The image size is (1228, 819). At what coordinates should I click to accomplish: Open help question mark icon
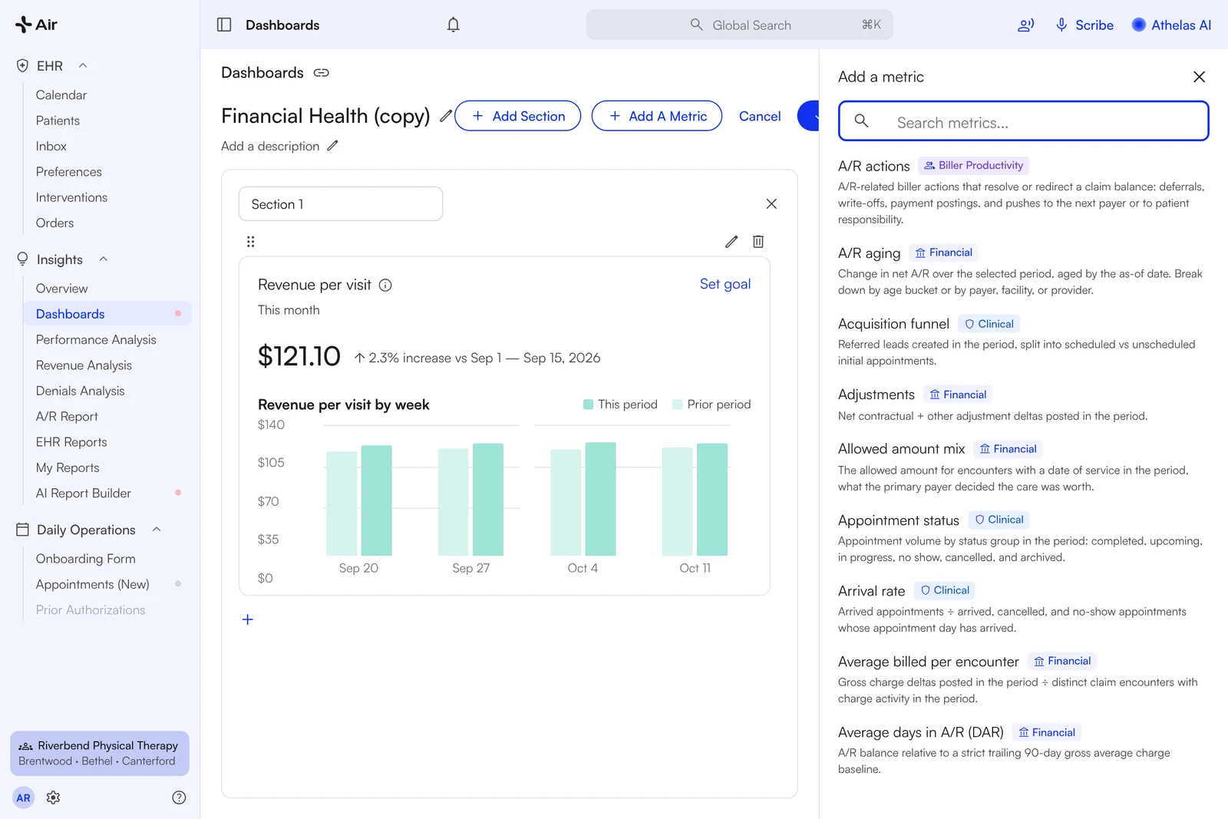click(x=179, y=798)
